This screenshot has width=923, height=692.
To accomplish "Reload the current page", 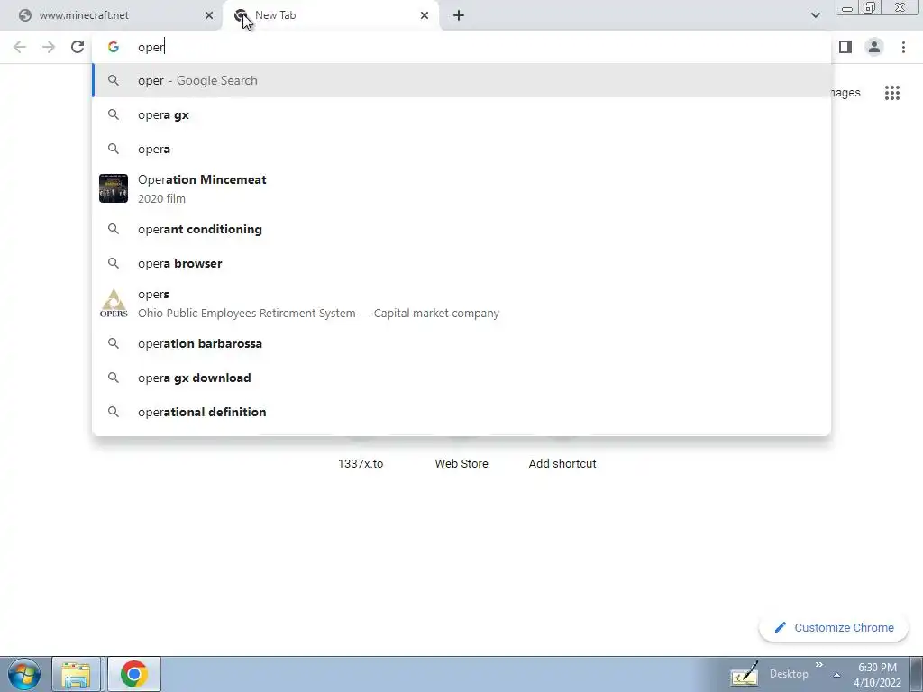I will pos(78,47).
